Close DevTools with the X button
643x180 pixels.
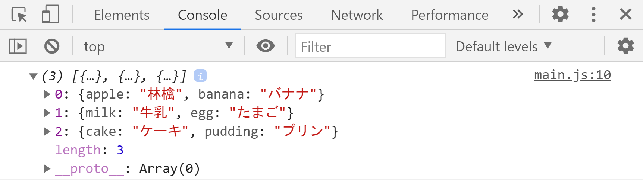[625, 15]
